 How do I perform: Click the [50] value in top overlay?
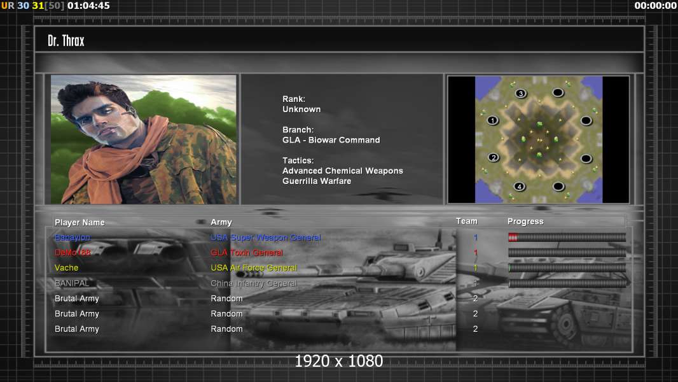click(55, 6)
